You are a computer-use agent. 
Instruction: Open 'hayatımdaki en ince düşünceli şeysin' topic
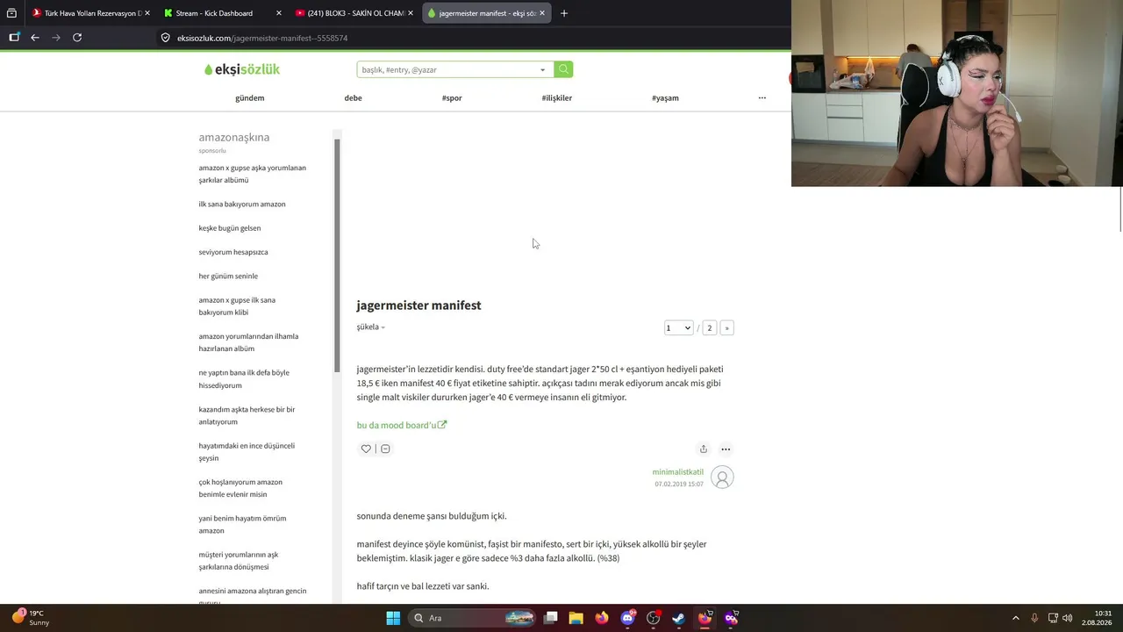tap(247, 452)
